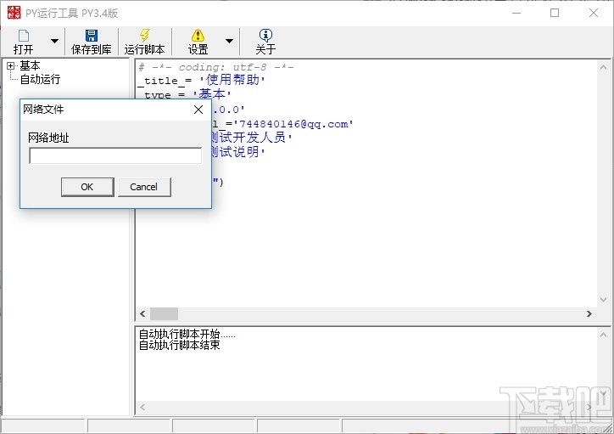Image resolution: width=614 pixels, height=434 pixels.
Task: Click the app logo in title bar
Action: pos(14,13)
